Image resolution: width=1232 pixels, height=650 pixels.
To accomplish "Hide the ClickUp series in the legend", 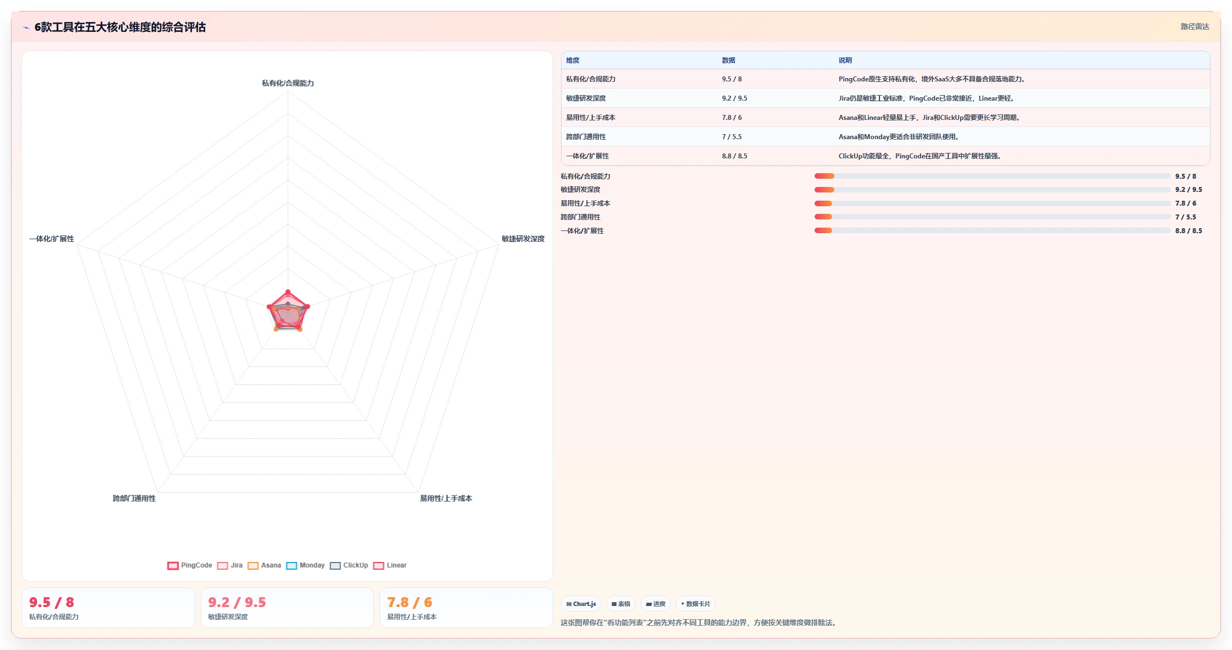I will (349, 565).
